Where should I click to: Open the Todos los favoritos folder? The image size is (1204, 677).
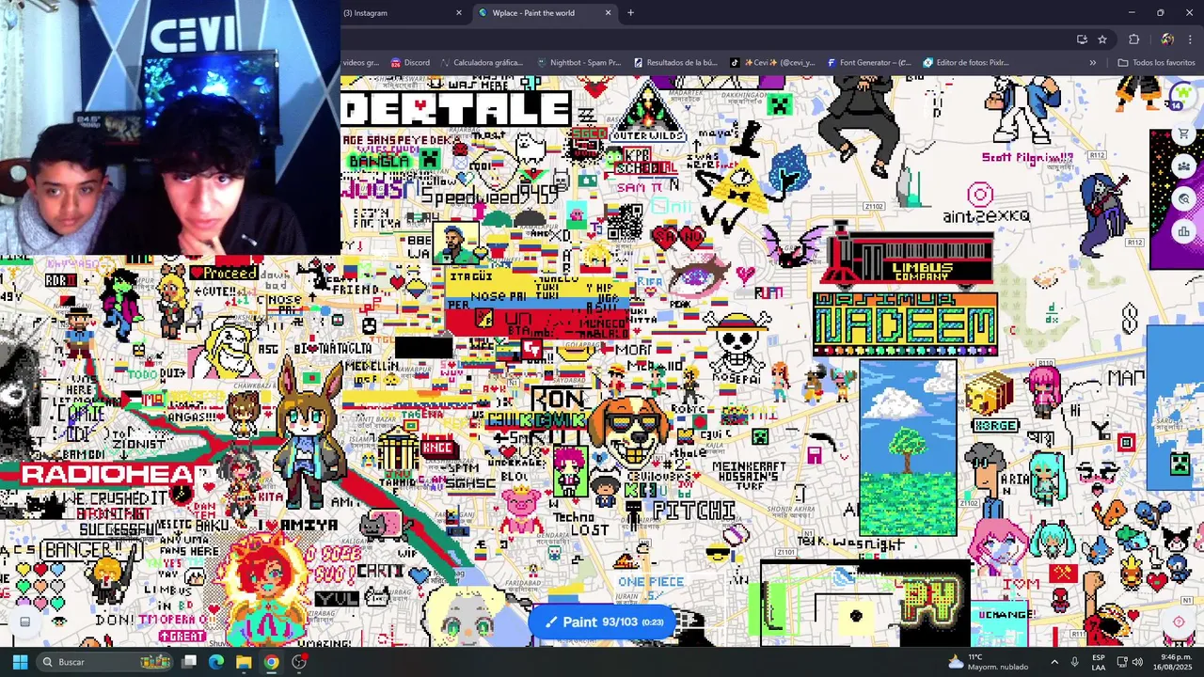point(1156,63)
